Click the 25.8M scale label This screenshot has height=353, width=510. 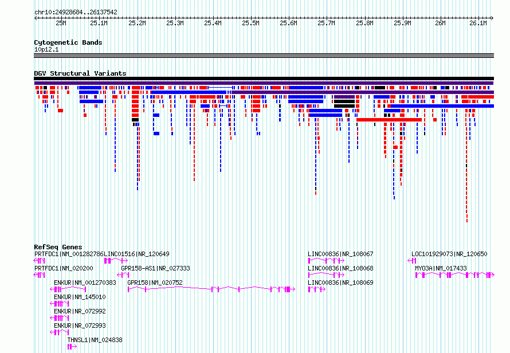[364, 23]
